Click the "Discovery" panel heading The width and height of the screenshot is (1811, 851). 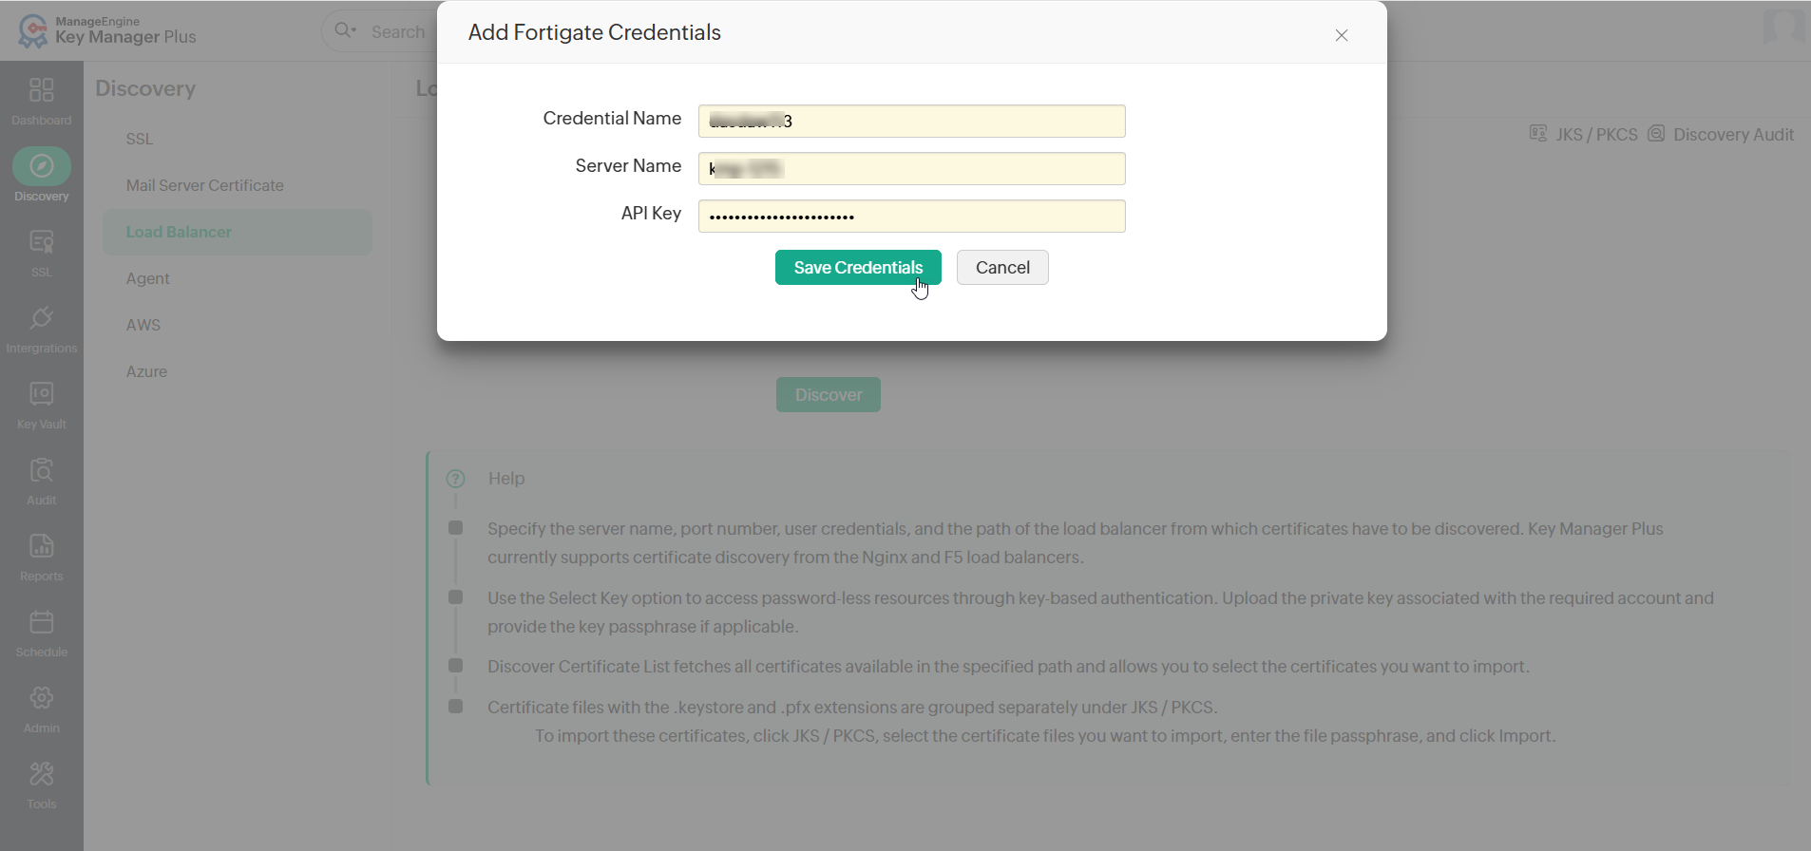click(145, 88)
